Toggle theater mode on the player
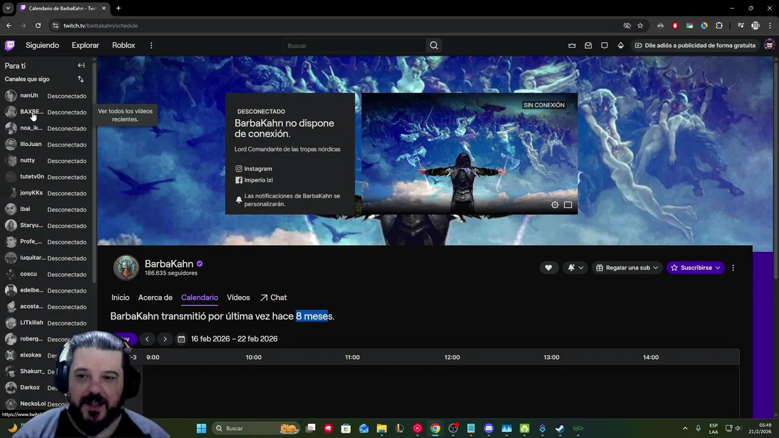Viewport: 779px width, 438px height. coord(568,205)
